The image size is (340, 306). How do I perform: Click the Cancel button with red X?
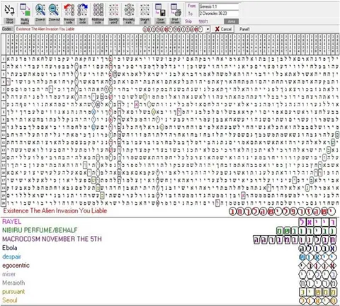[x=223, y=29]
